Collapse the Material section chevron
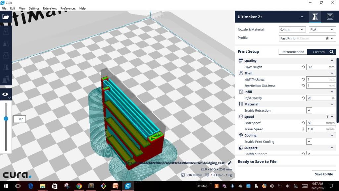Screen dimensions: 339x191 click(x=332, y=104)
